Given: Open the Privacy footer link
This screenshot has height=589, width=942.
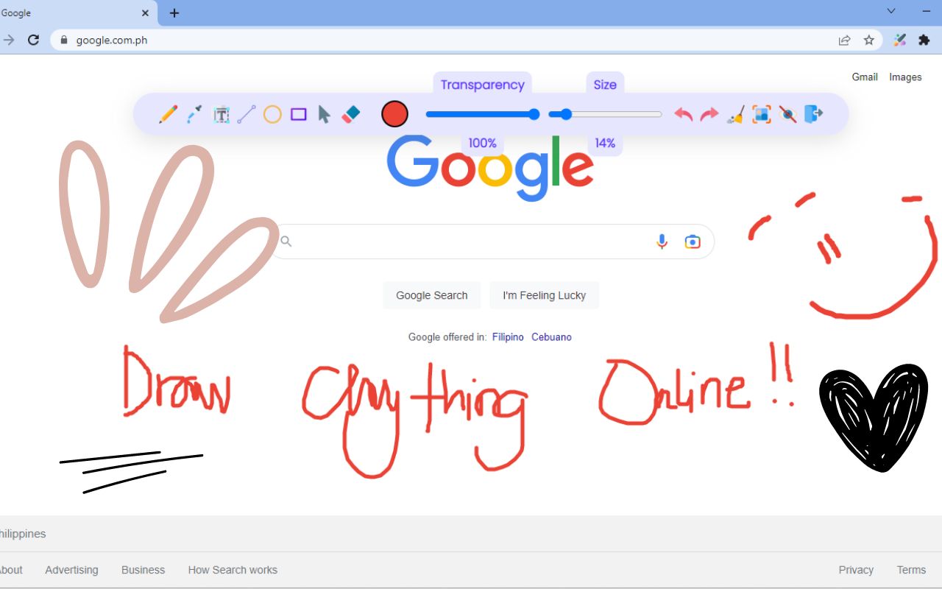Looking at the screenshot, I should [856, 570].
